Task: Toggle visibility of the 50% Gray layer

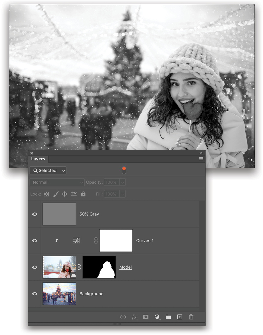Action: pos(34,214)
